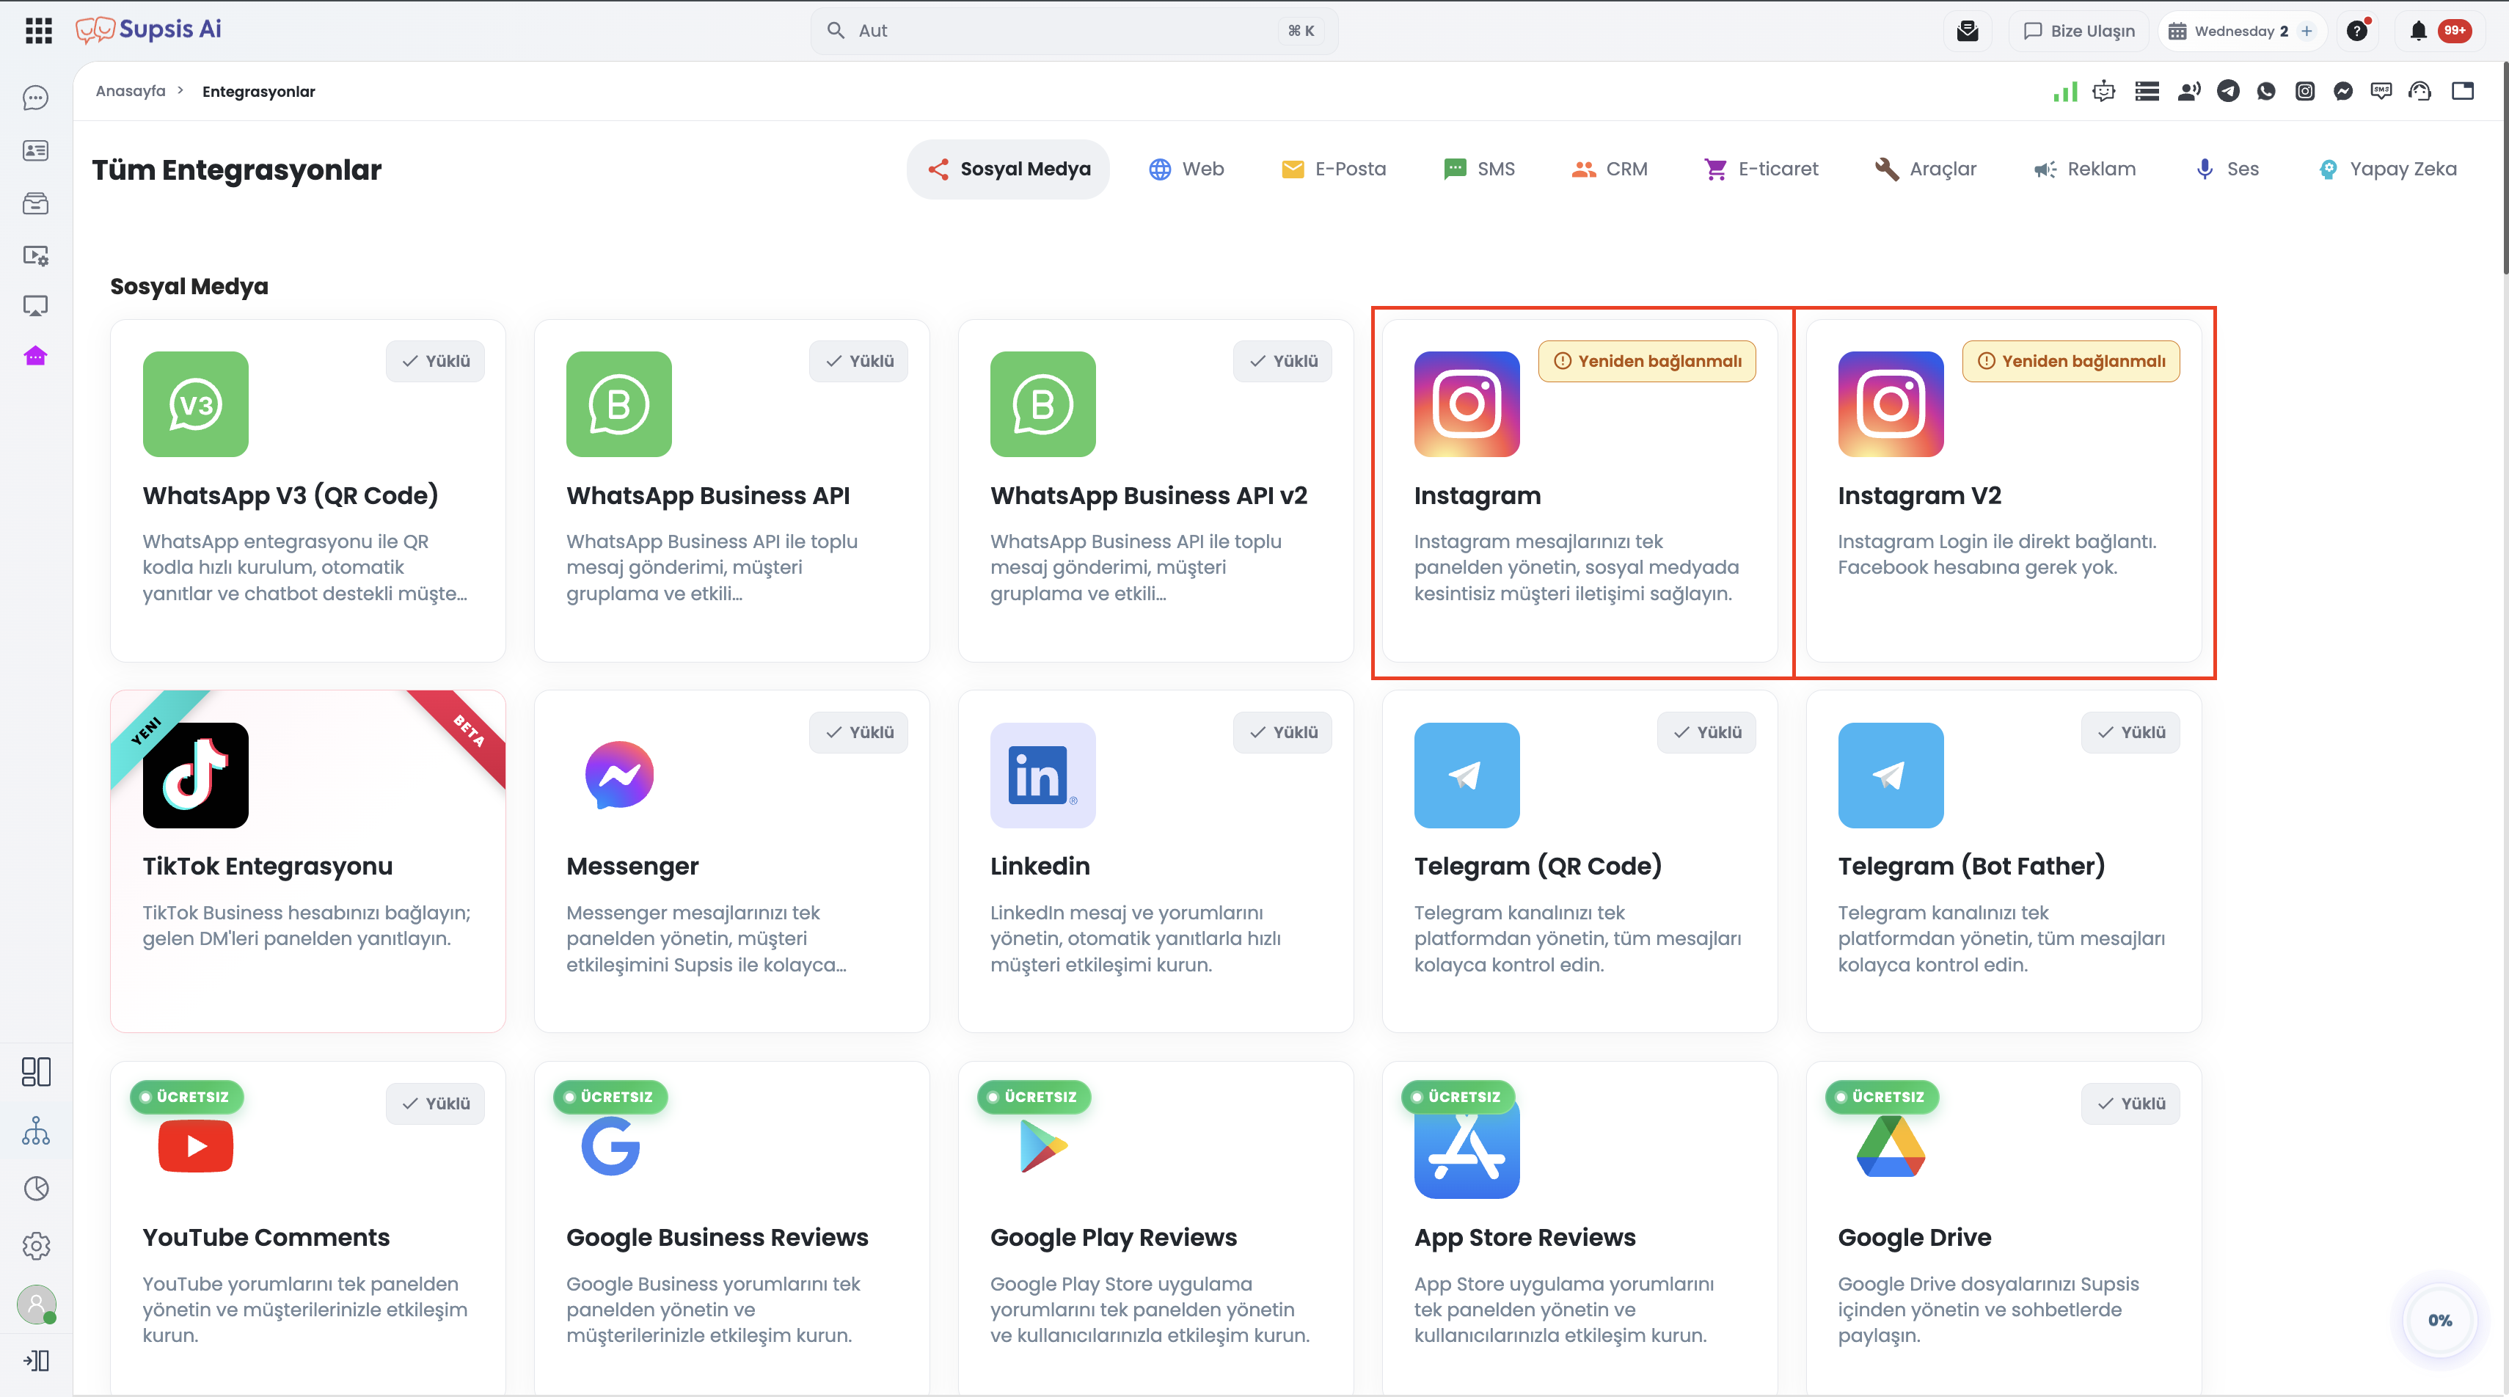Switch to the SMS category tab
This screenshot has width=2509, height=1397.
pyautogui.click(x=1478, y=169)
